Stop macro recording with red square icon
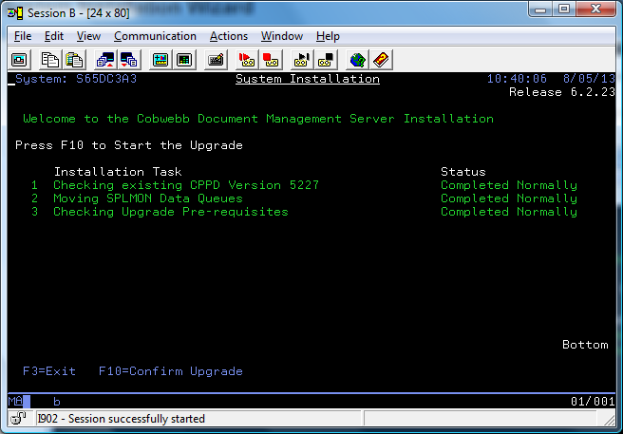Viewport: 623px width, 434px height. click(x=271, y=60)
